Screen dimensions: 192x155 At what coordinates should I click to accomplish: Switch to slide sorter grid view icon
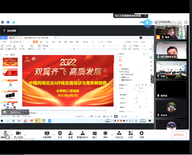[x=107, y=116]
